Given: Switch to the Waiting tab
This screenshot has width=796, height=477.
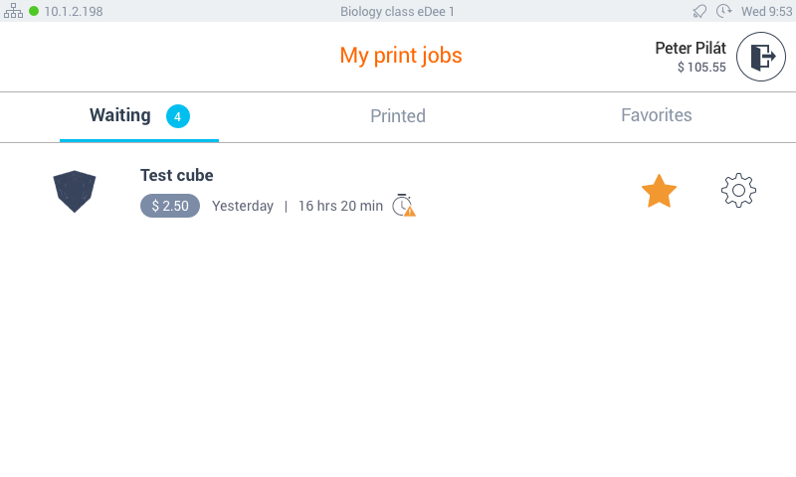Looking at the screenshot, I should [x=120, y=115].
